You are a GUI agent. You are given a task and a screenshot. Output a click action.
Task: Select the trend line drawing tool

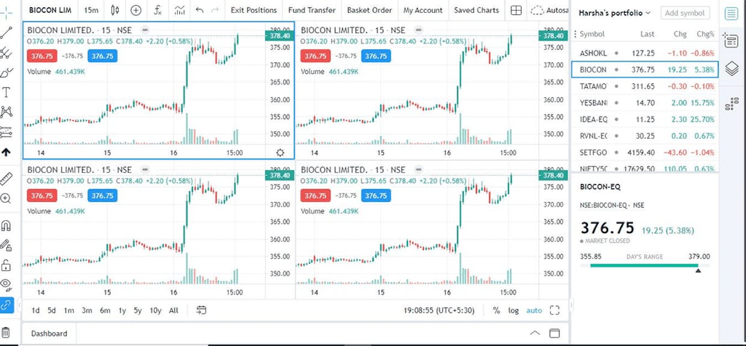point(6,32)
